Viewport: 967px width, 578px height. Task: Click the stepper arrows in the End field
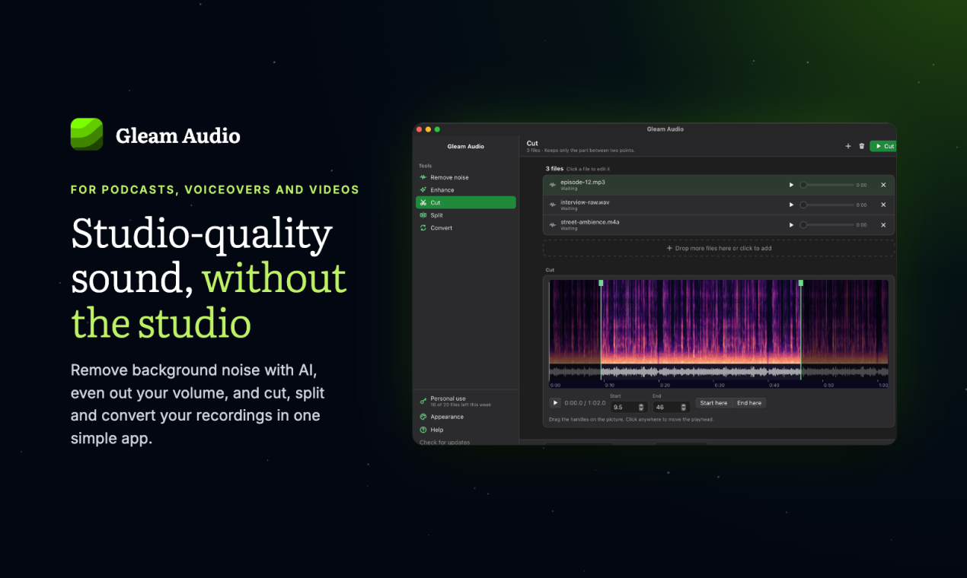click(683, 407)
